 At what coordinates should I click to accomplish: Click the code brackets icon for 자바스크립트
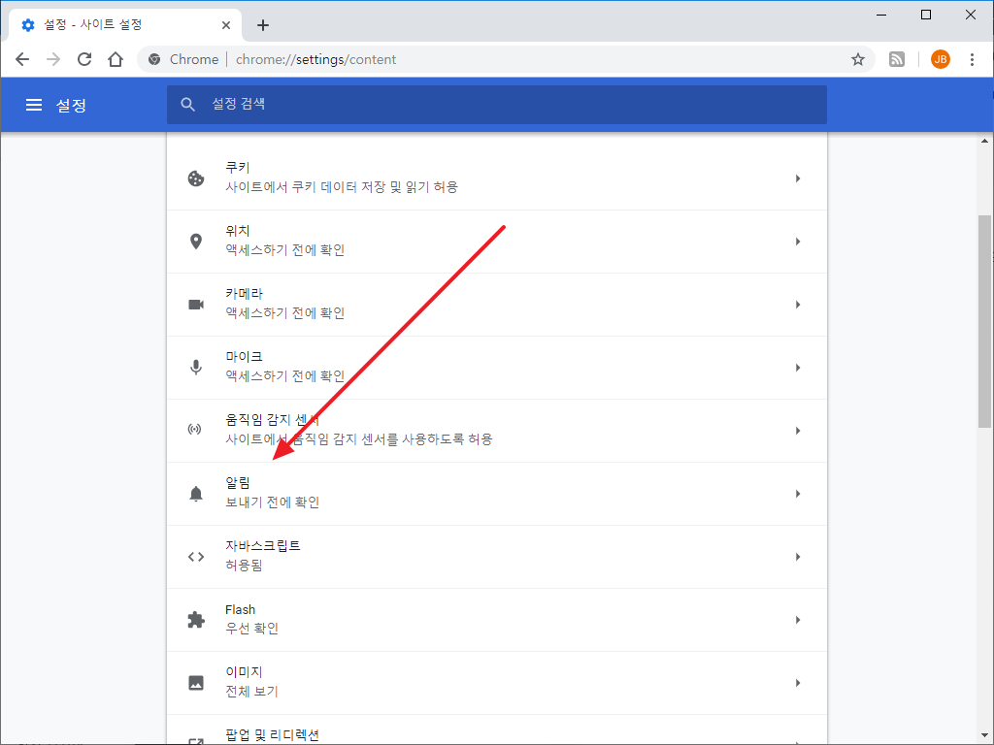click(x=196, y=557)
